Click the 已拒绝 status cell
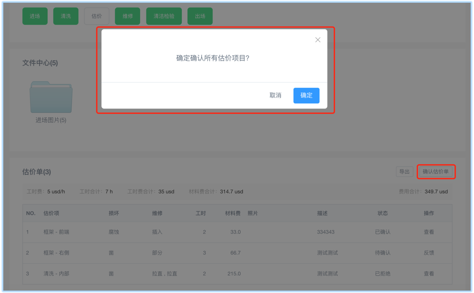 [x=383, y=274]
